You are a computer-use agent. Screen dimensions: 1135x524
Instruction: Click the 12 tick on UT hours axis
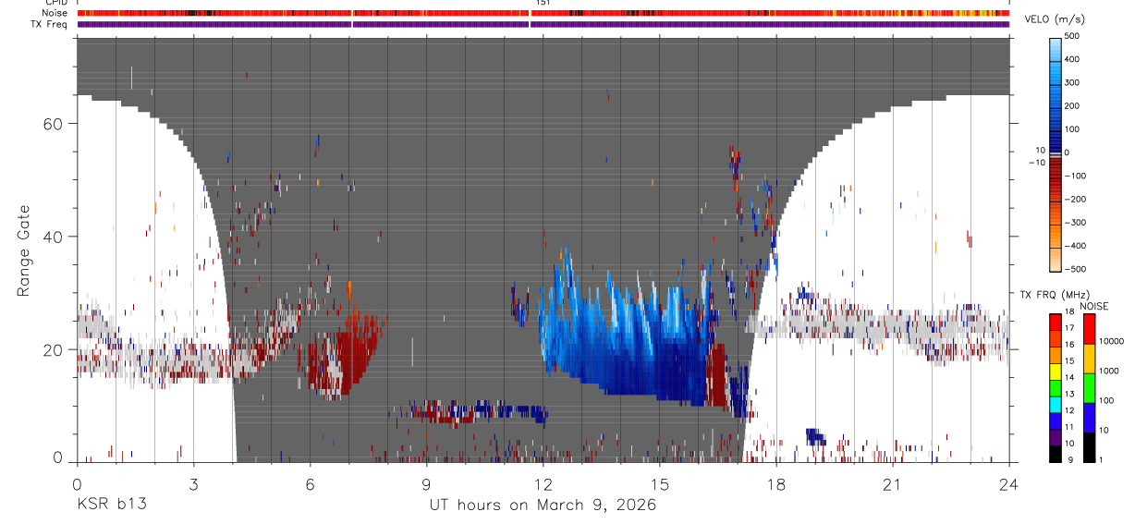coord(543,484)
